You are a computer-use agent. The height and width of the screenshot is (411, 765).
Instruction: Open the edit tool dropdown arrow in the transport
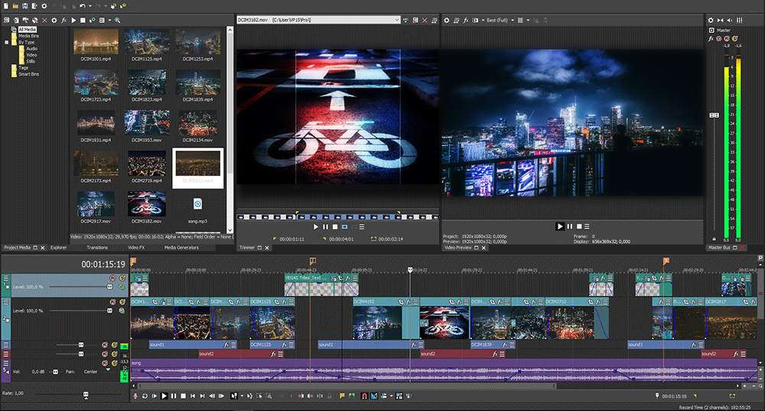click(x=242, y=396)
